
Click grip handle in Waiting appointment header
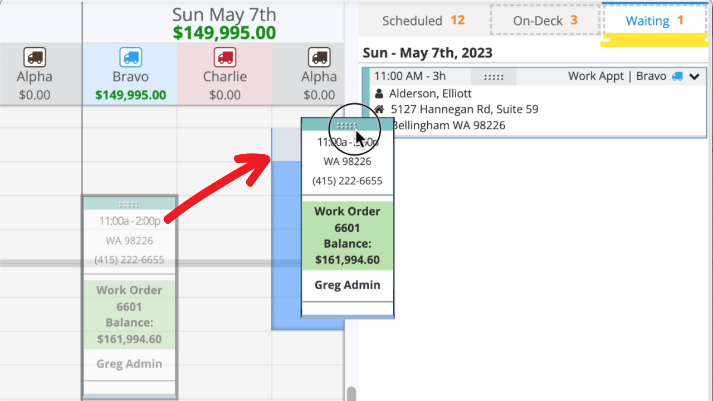494,77
